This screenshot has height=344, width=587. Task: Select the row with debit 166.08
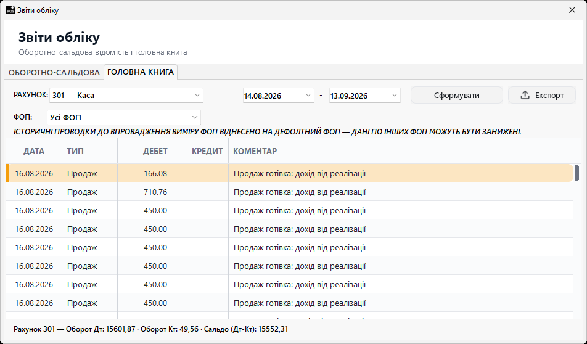[x=290, y=173]
